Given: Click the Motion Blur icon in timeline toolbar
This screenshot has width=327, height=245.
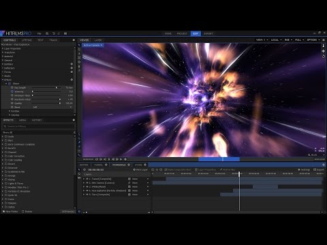Looking at the screenshot, I should point(221,169).
